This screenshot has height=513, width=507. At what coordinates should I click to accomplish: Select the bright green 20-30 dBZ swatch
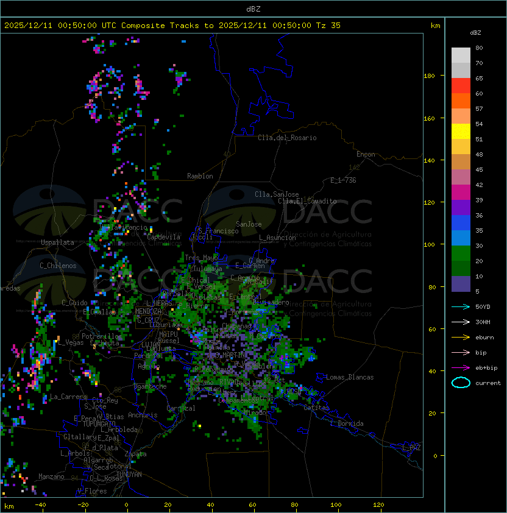[461, 253]
